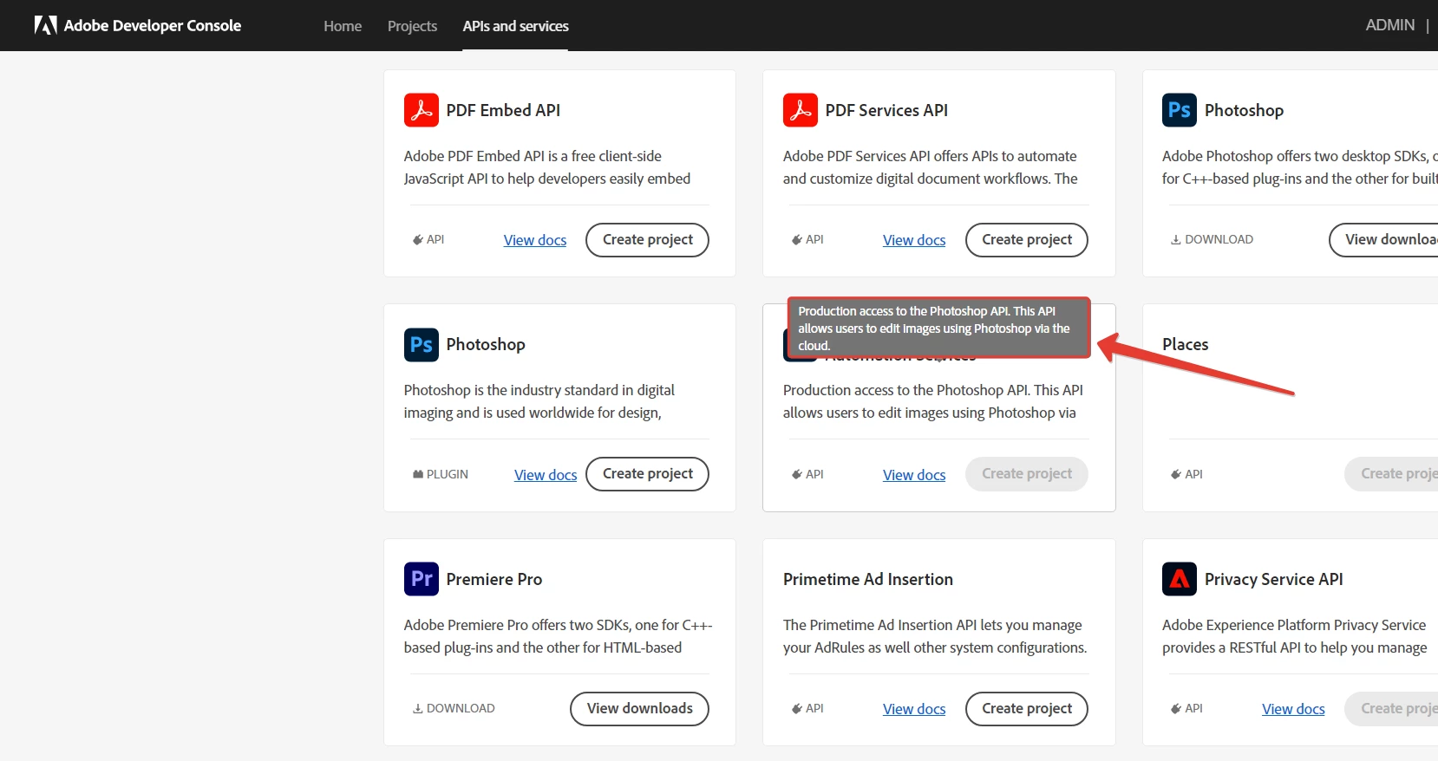
Task: Click the PDF Services API Acrobat icon
Action: (x=801, y=110)
